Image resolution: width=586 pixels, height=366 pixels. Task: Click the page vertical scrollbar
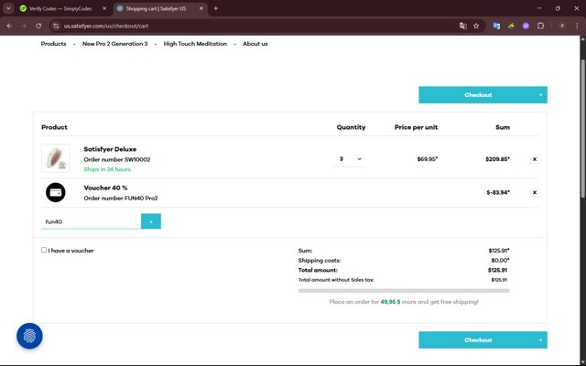(582, 128)
